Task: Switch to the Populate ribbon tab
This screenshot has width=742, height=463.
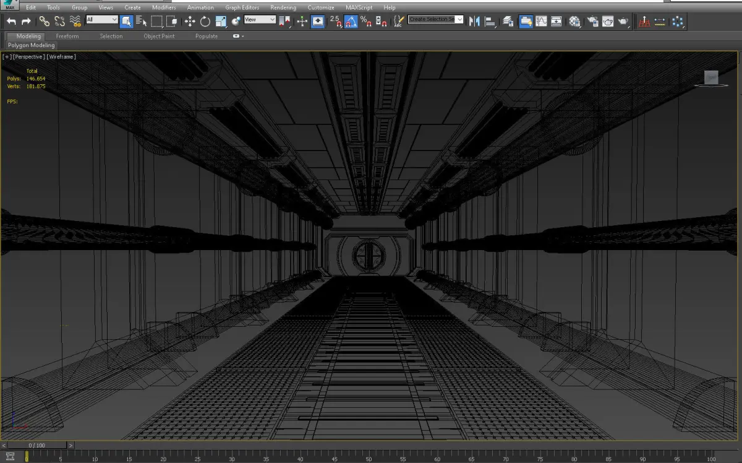Action: click(x=207, y=37)
